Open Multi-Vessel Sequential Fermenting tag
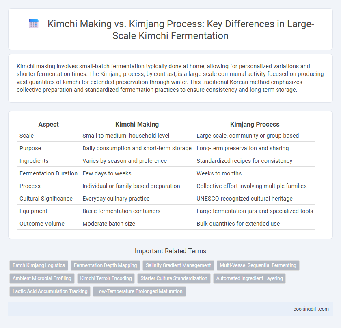This screenshot has width=341, height=328. pyautogui.click(x=258, y=265)
